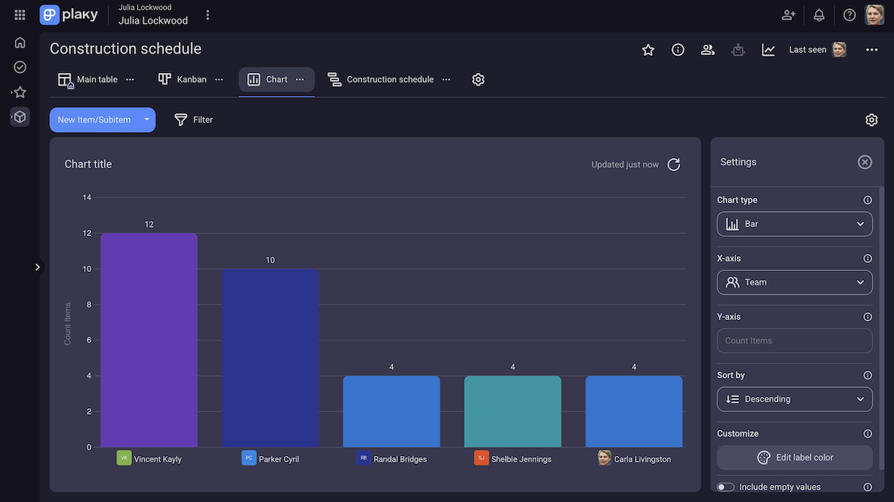Open the apps grid launcher icon
Image resolution: width=894 pixels, height=502 pixels.
(20, 15)
